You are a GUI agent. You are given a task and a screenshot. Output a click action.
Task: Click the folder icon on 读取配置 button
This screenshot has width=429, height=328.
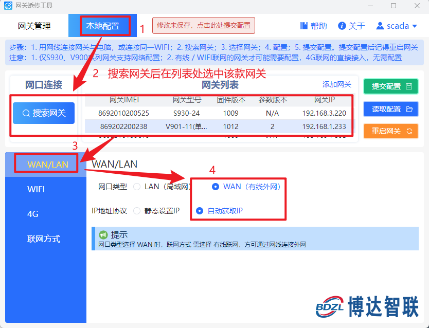point(409,109)
